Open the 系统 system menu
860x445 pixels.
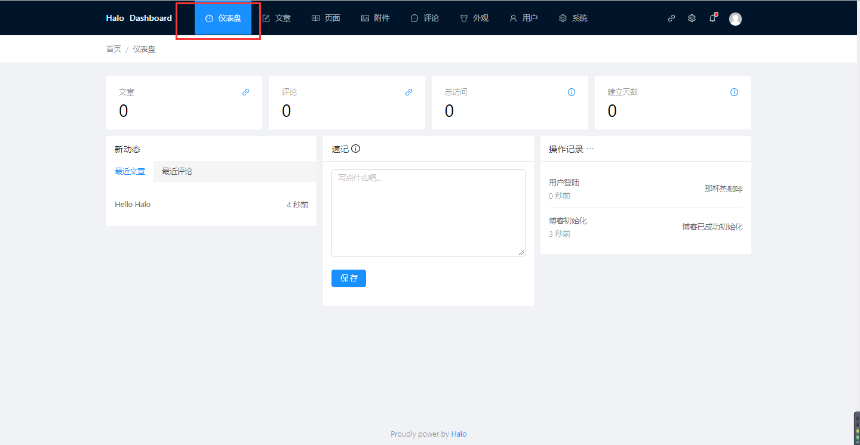(x=573, y=18)
